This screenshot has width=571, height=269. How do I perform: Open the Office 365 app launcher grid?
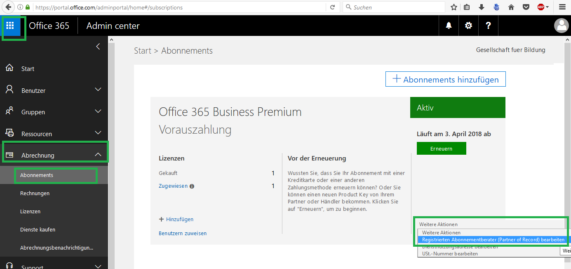pos(10,26)
